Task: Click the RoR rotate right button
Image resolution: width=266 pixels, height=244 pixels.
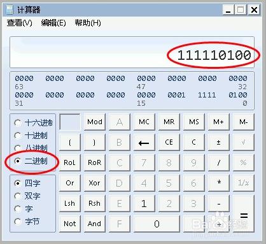Action: [95, 162]
